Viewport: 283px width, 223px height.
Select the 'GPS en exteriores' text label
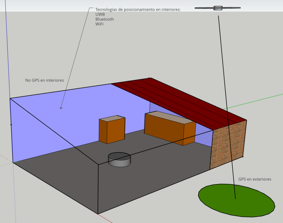[x=255, y=179]
